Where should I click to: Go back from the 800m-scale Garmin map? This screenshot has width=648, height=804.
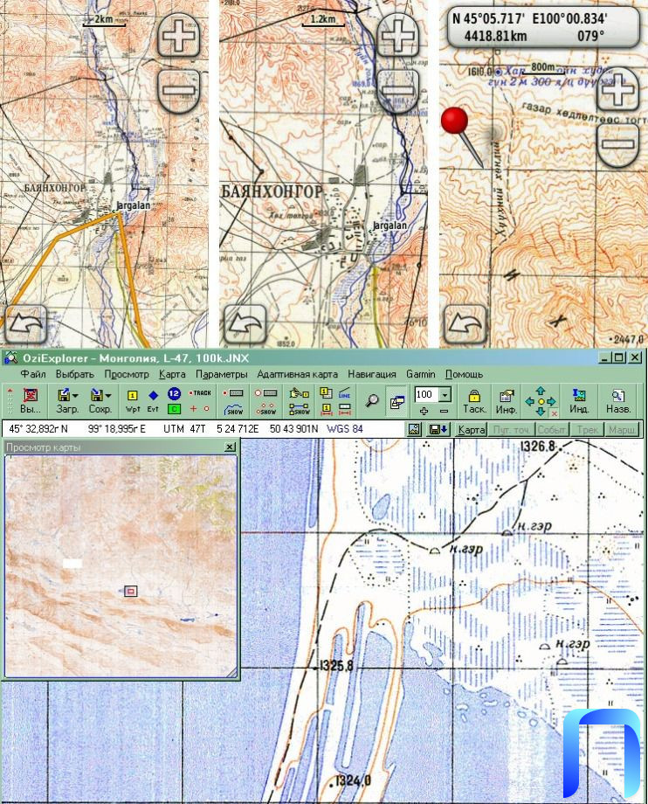click(x=465, y=324)
